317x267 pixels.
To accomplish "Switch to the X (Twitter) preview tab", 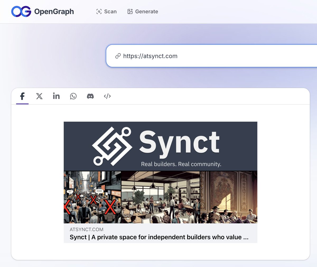I will pos(39,96).
